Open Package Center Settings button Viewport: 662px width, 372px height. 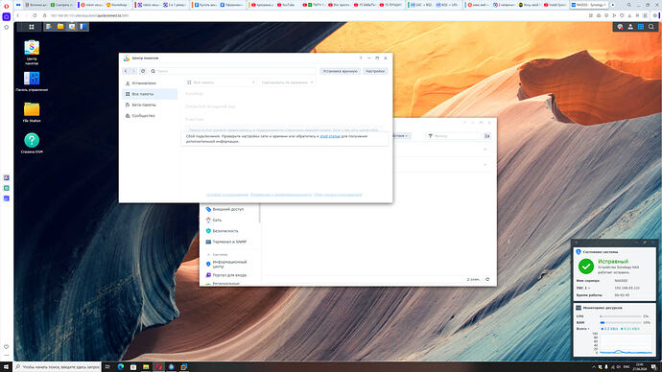[375, 71]
